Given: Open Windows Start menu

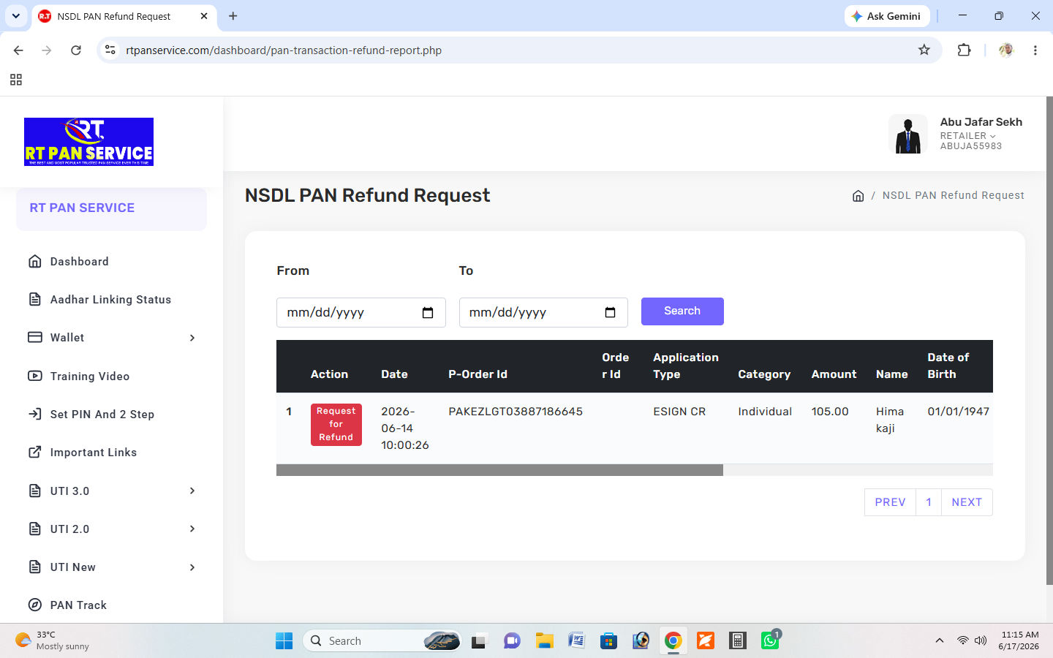Looking at the screenshot, I should (x=284, y=641).
